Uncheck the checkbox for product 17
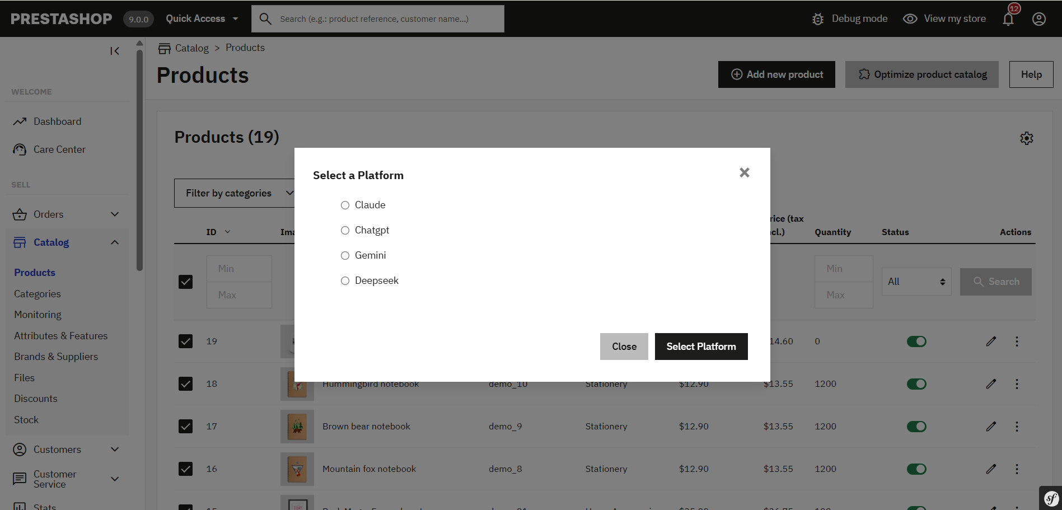The width and height of the screenshot is (1062, 510). tap(185, 427)
